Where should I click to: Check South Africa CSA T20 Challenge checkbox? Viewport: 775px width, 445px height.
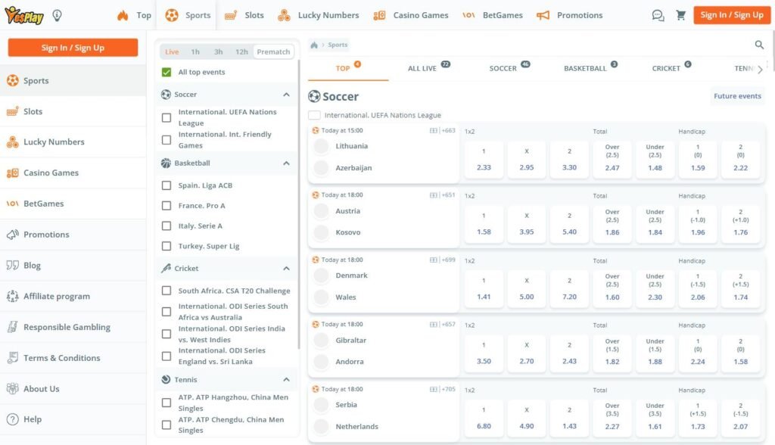coord(167,291)
